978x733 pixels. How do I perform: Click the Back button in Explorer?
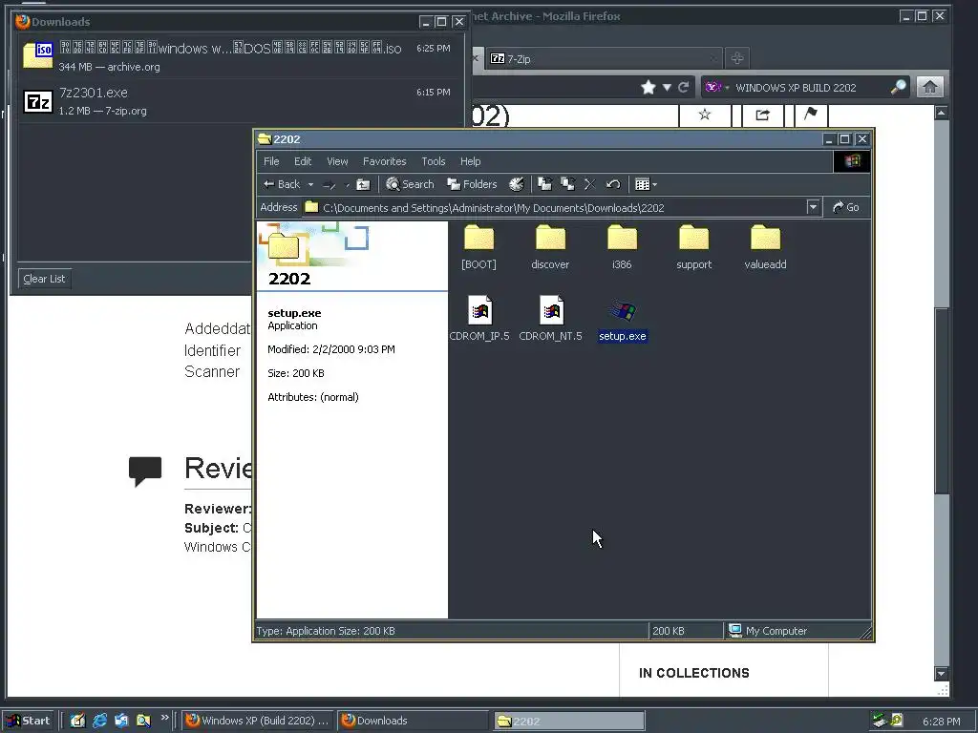point(282,184)
